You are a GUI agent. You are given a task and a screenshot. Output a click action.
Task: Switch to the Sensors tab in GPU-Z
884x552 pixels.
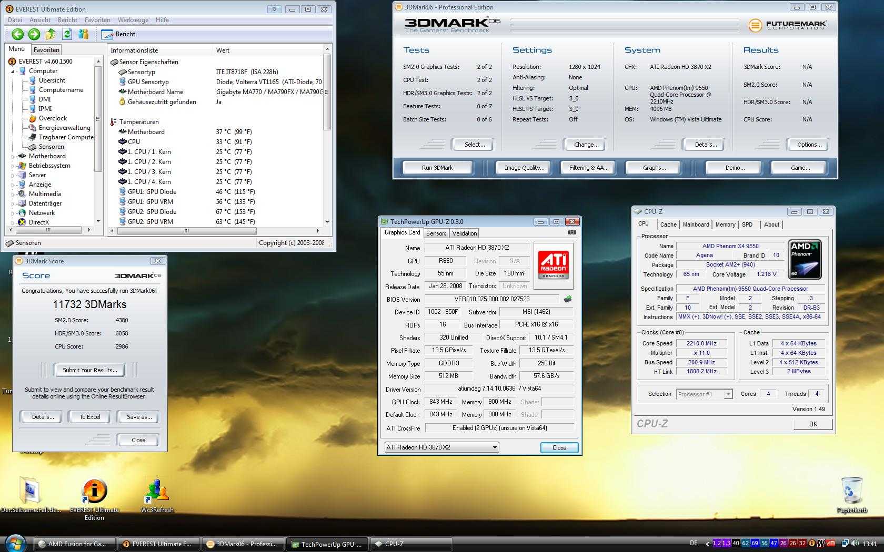click(436, 233)
